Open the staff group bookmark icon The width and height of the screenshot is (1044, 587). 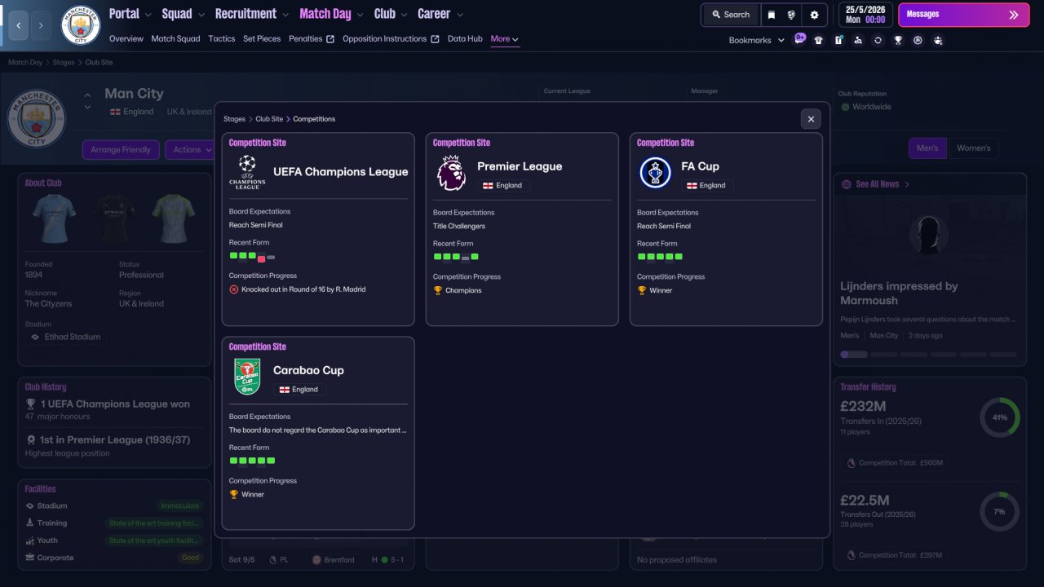pyautogui.click(x=938, y=40)
